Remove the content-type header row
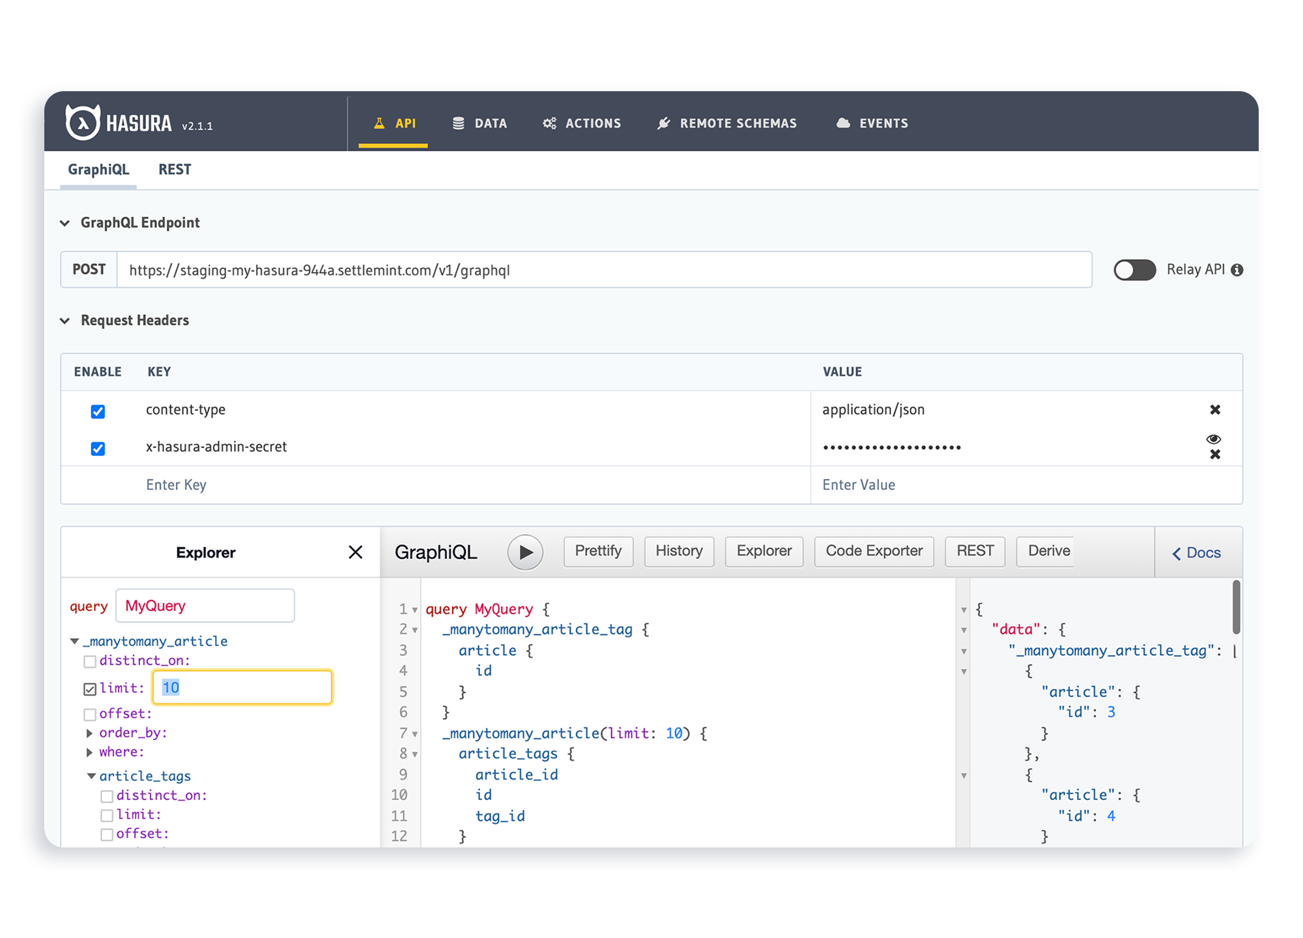The height and width of the screenshot is (938, 1303). point(1214,410)
